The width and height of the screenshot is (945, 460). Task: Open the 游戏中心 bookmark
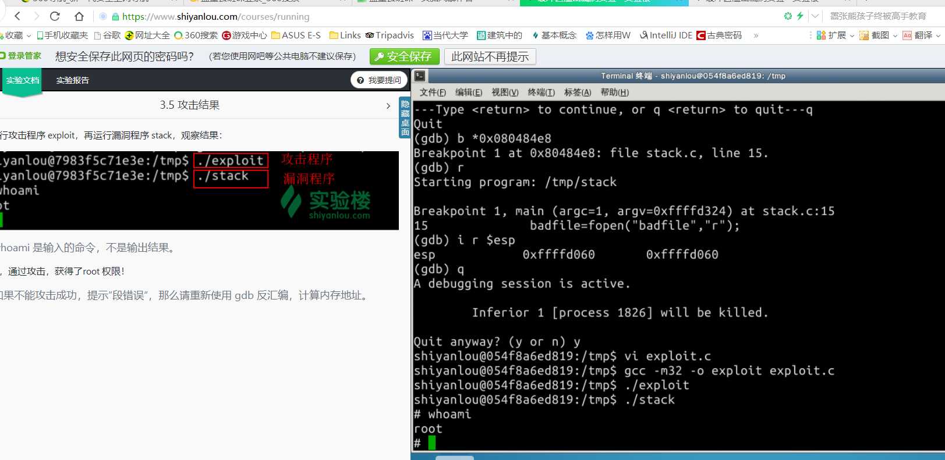click(245, 35)
